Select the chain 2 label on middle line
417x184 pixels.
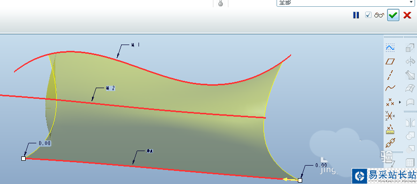(110, 88)
